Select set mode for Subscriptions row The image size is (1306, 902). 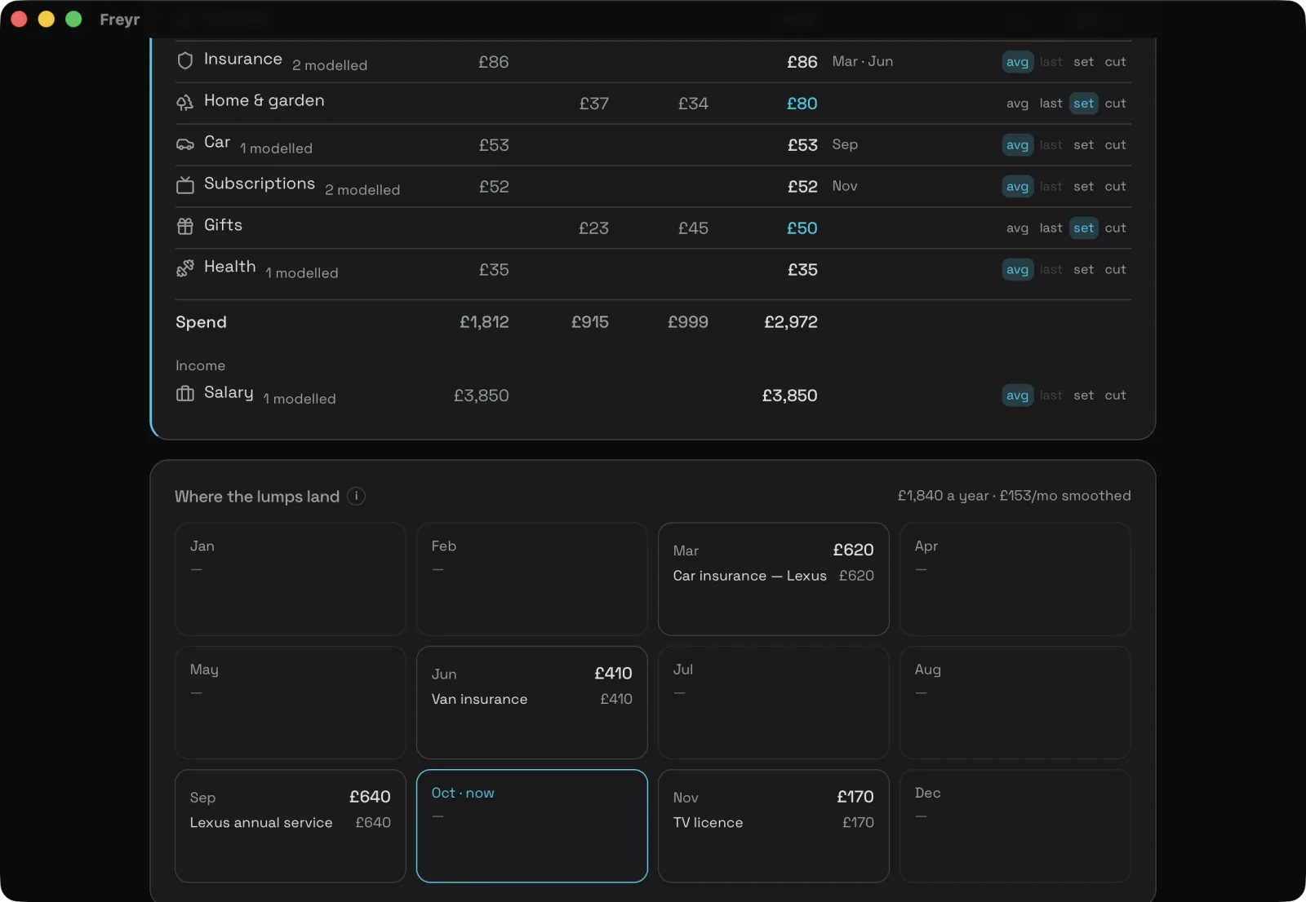point(1083,187)
